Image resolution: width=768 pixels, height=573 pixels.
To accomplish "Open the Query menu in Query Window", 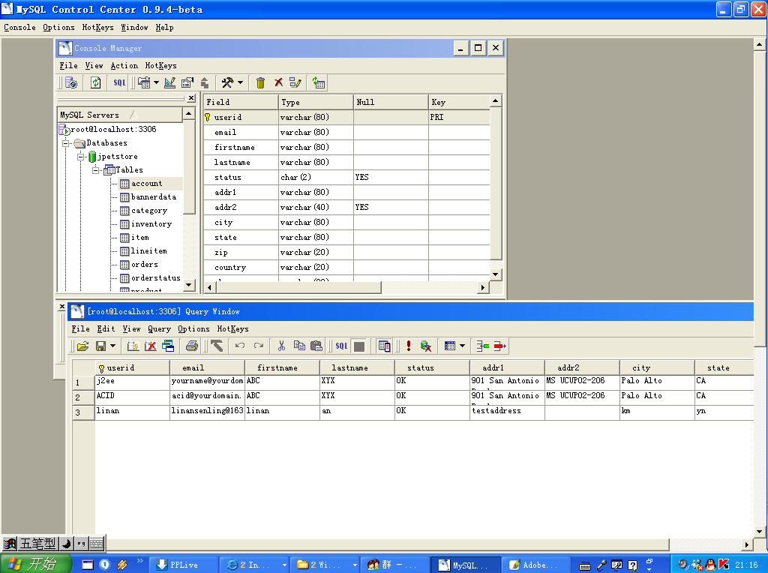I will tap(159, 329).
